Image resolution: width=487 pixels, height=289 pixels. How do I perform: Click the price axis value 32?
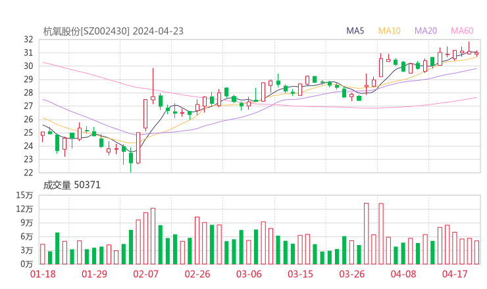[x=28, y=39]
